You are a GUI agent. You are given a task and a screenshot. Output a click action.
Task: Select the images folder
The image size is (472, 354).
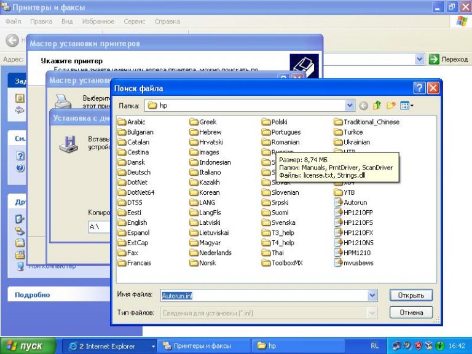coord(204,152)
